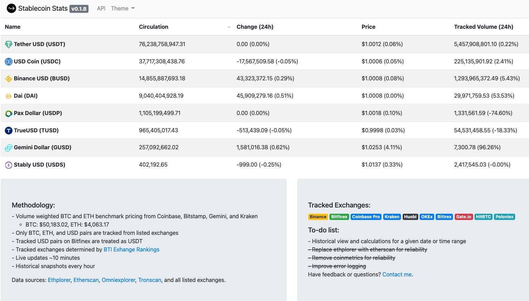Click the red Gate.io exchange badge

pyautogui.click(x=463, y=217)
